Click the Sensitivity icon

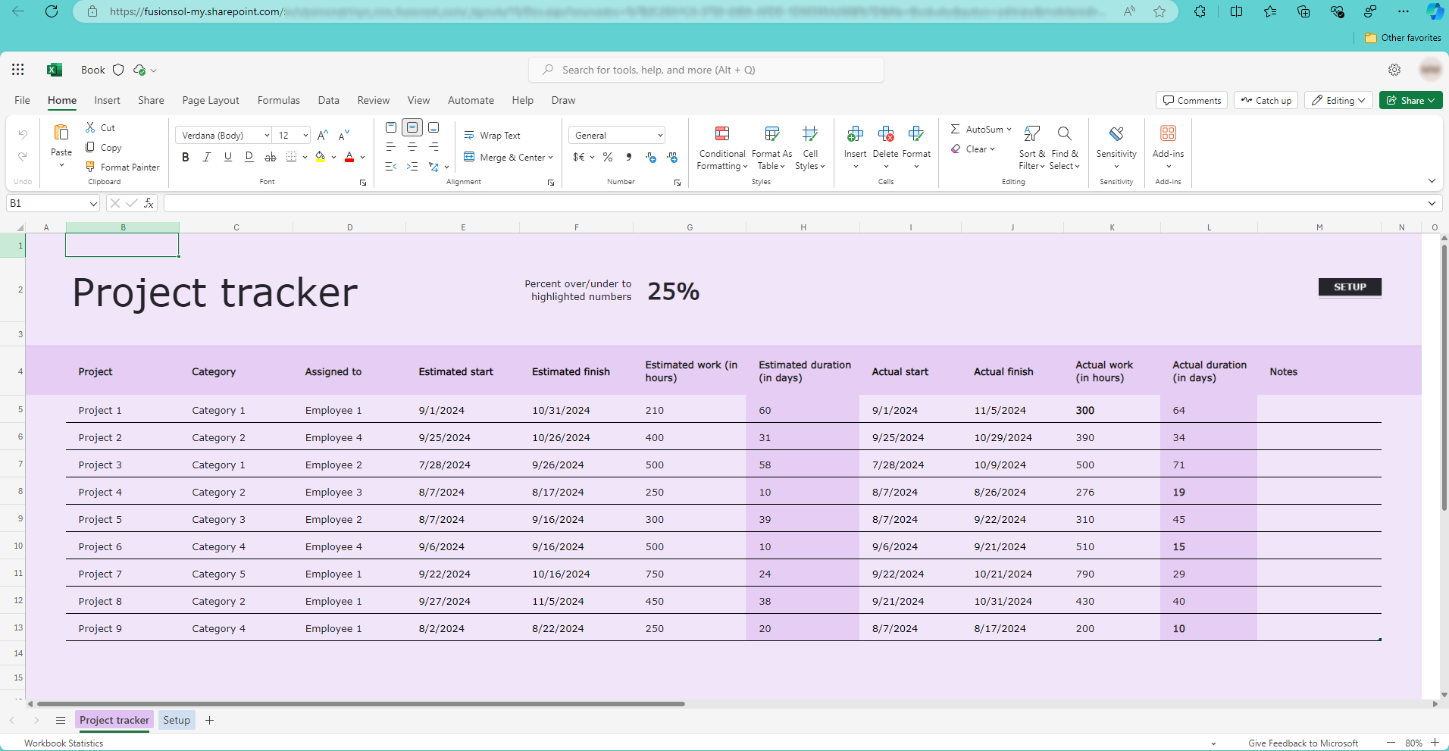(1116, 134)
